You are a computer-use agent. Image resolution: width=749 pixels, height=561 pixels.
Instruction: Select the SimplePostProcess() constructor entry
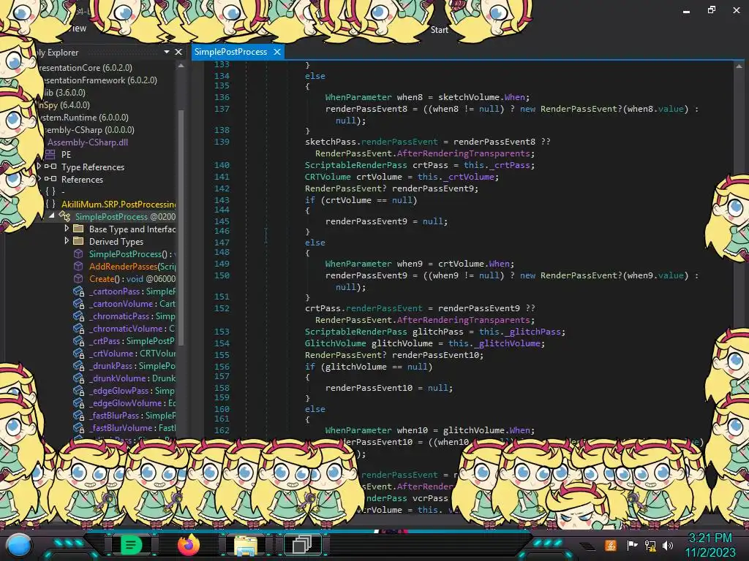tap(132, 254)
